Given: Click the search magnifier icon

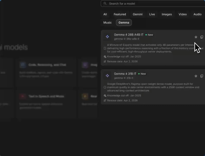Looking at the screenshot, I should pyautogui.click(x=105, y=4).
